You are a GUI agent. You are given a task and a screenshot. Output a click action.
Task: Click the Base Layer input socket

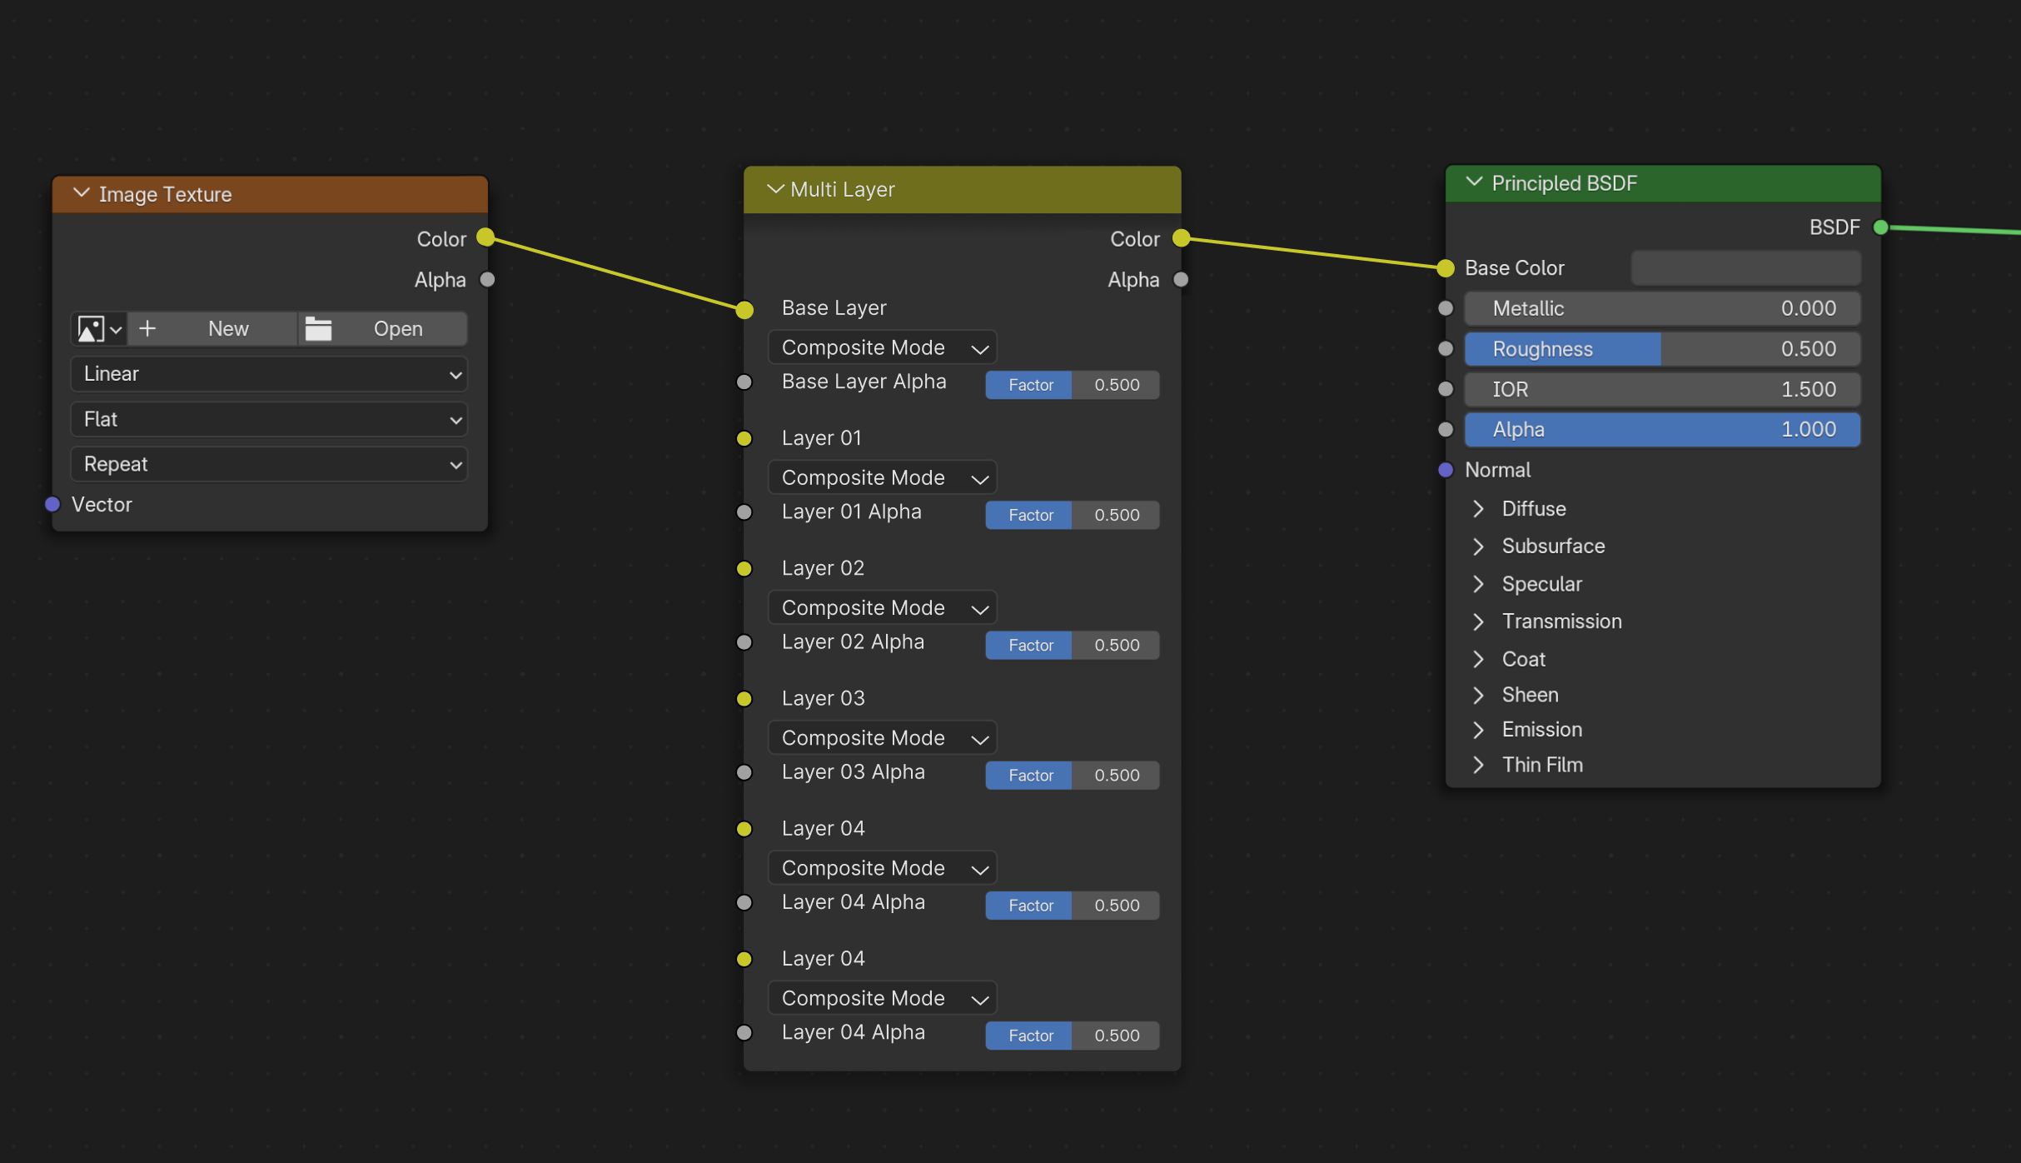pos(744,310)
